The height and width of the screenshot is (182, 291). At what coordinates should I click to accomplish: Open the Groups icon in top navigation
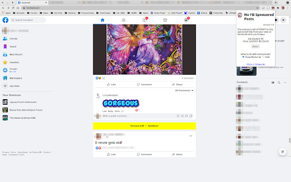pyautogui.click(x=186, y=20)
